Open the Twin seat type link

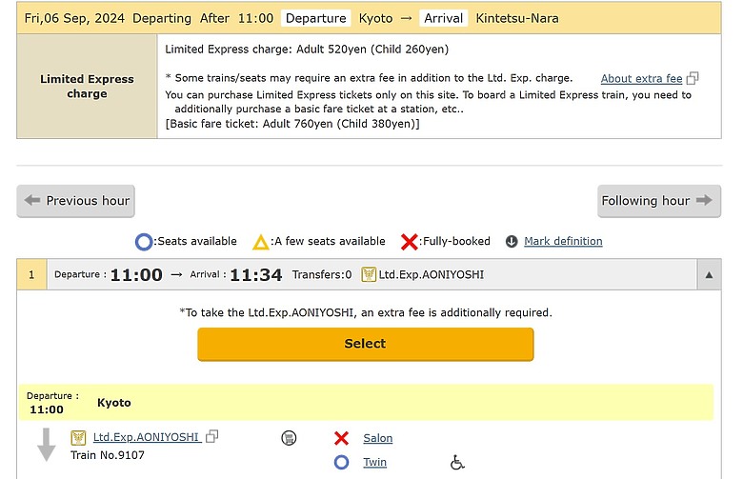374,462
